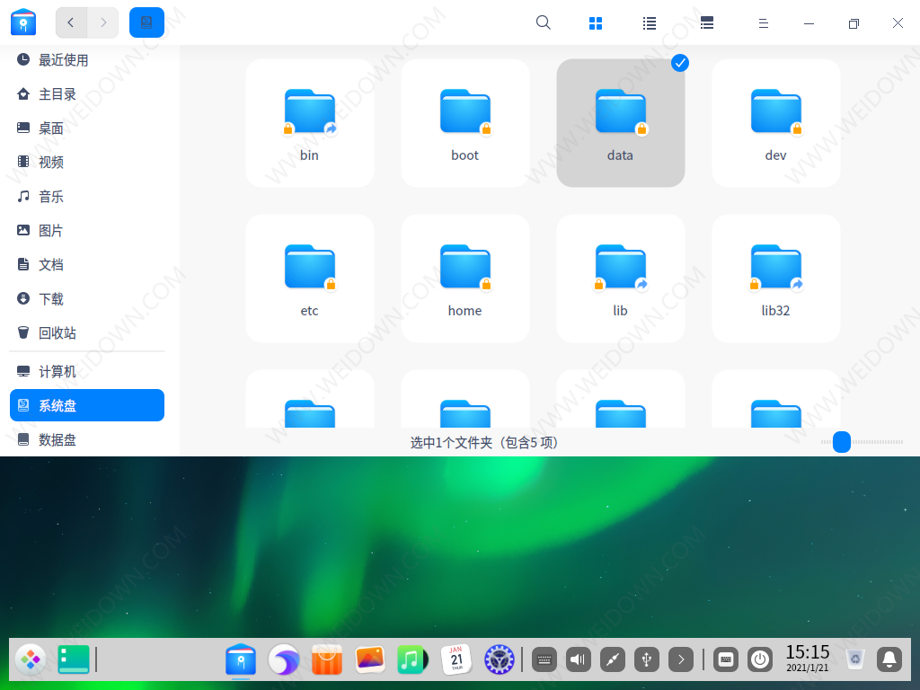Open volume control in tray
Screen dimensions: 920x690
point(578,659)
